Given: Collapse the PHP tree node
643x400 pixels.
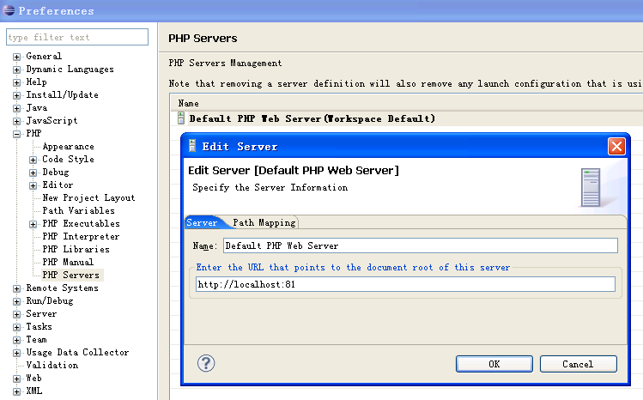Looking at the screenshot, I should (x=16, y=134).
